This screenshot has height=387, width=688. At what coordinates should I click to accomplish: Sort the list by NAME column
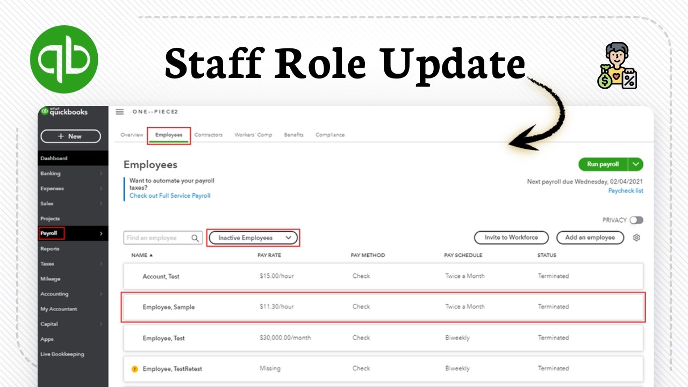pyautogui.click(x=142, y=255)
